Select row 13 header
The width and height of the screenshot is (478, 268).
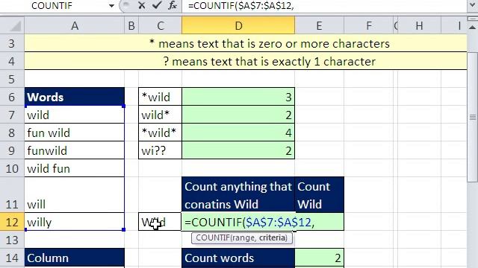(12, 240)
